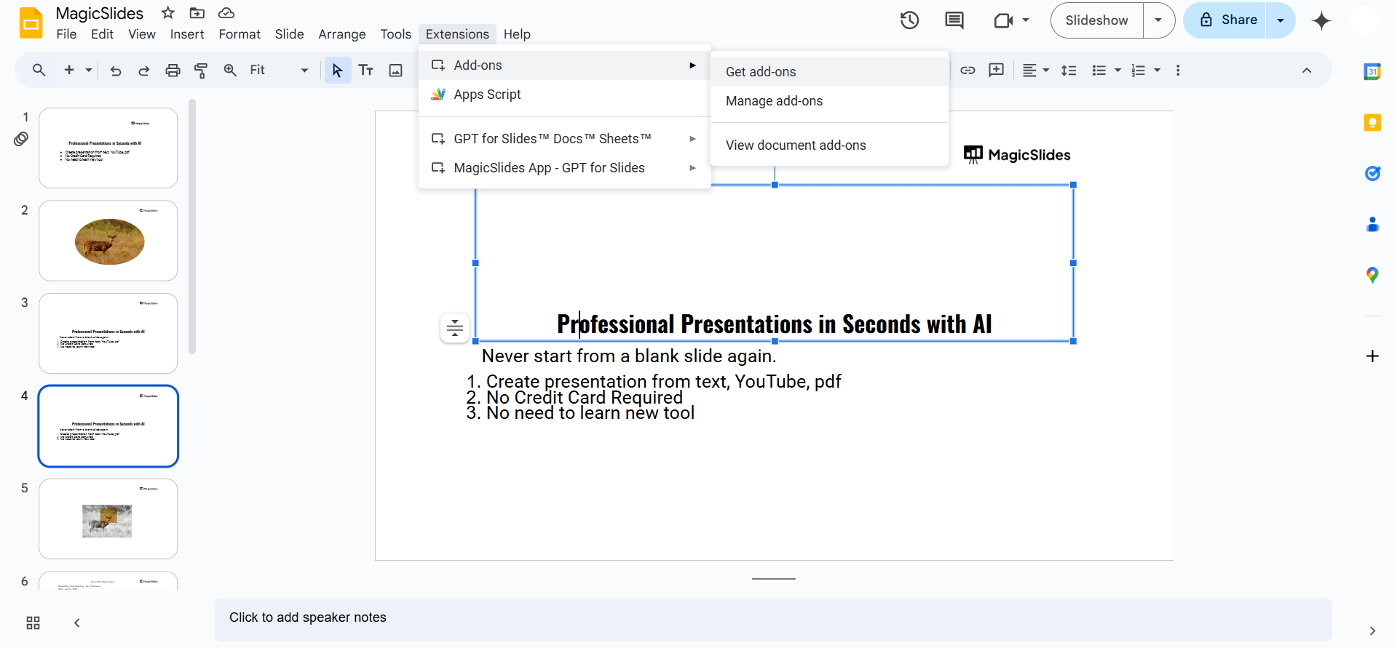Open Contacts side panel
This screenshot has width=1397, height=648.
coord(1372,224)
